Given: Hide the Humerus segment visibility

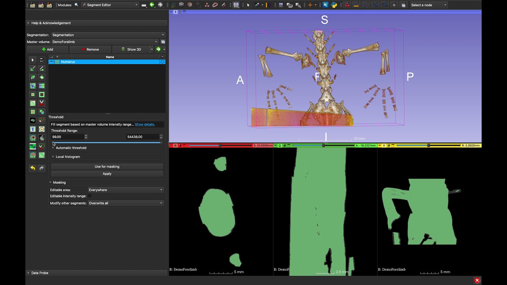Looking at the screenshot, I should 51,62.
